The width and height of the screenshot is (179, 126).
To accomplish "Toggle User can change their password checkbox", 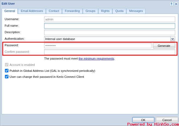I will 7,77.
